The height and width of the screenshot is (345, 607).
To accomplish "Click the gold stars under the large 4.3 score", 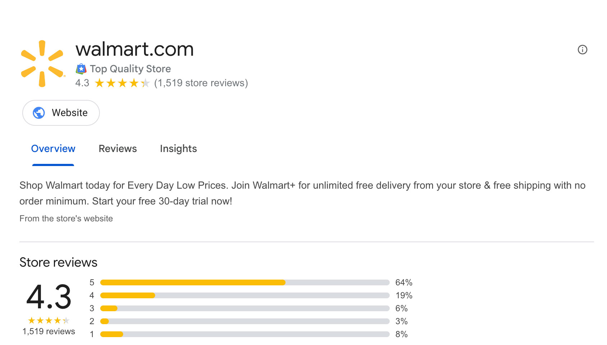I will click(x=48, y=320).
